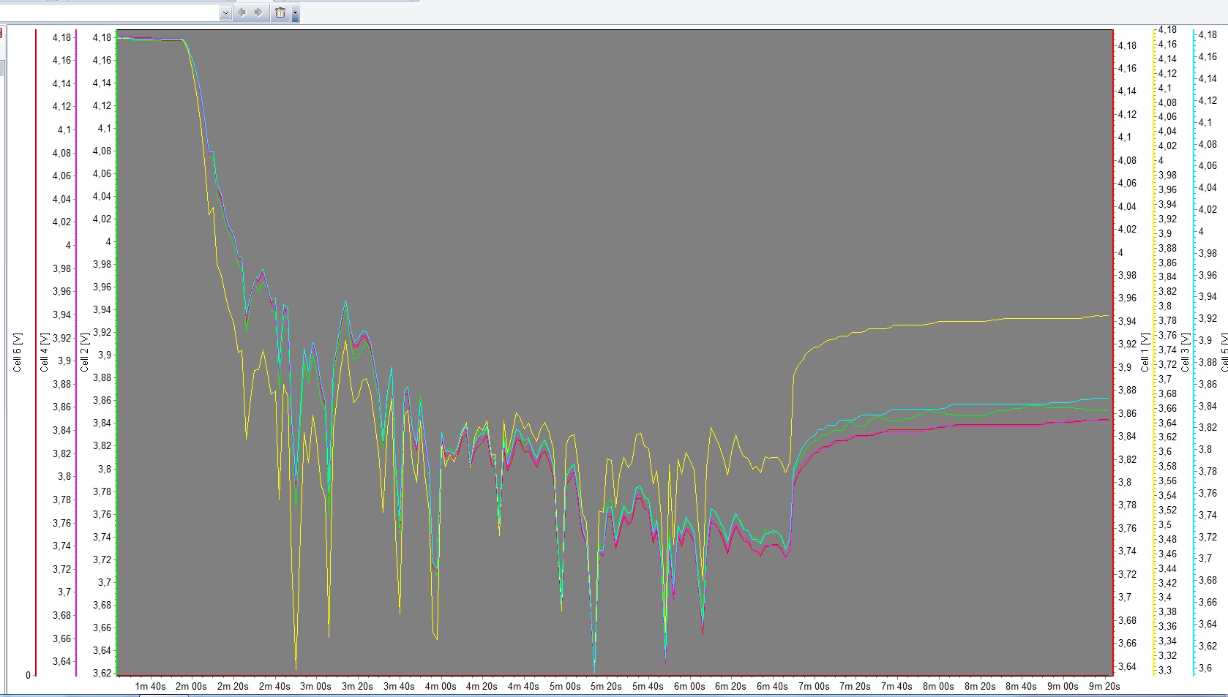This screenshot has width=1228, height=697.
Task: Click the 9m 20s time axis label
Action: [1104, 686]
